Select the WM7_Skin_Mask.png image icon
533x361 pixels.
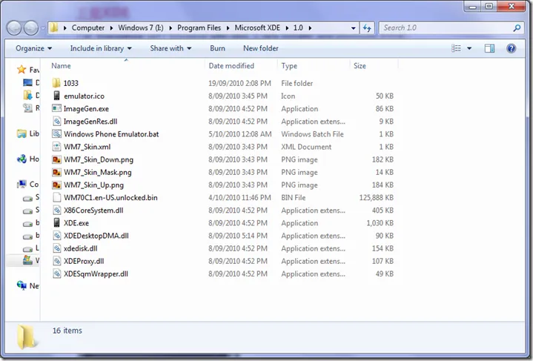point(56,172)
